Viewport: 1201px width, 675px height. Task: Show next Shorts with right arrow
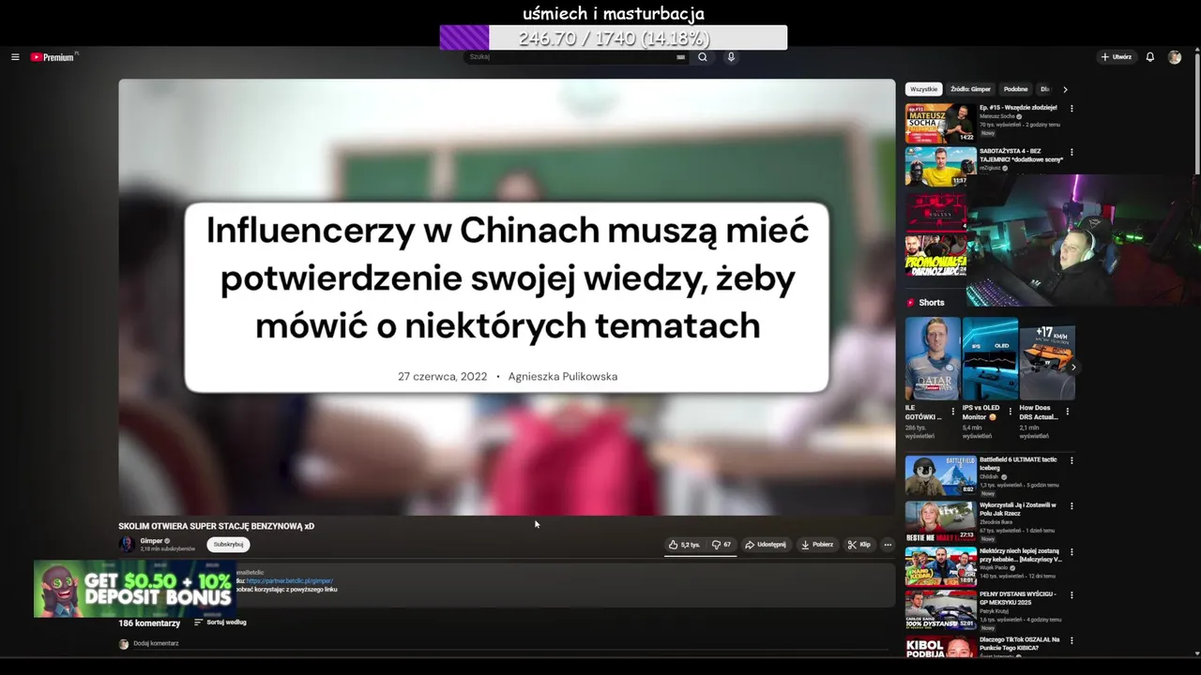point(1073,367)
